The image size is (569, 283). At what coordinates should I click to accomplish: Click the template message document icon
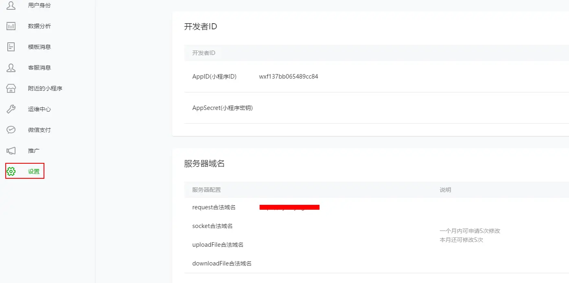(x=11, y=47)
